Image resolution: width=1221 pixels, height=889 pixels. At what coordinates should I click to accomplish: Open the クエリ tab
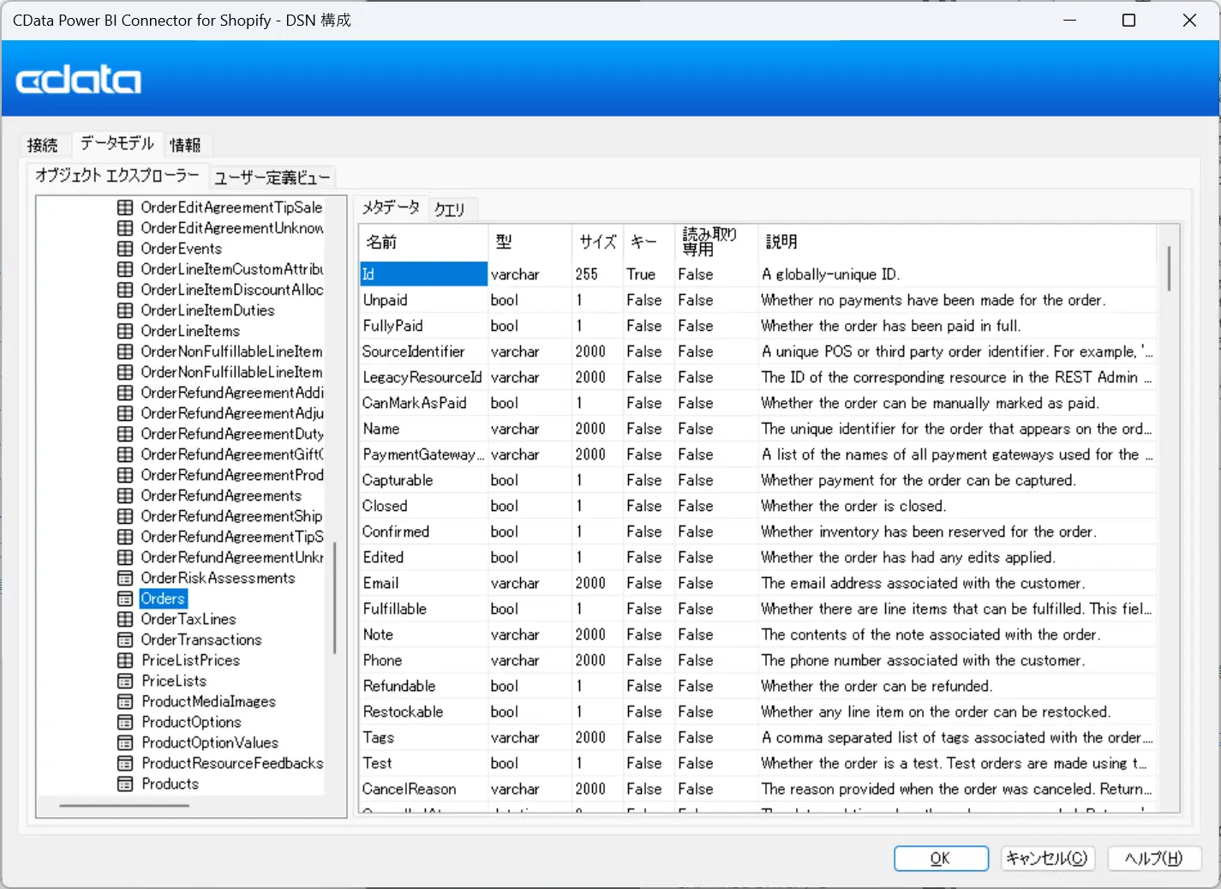pos(449,209)
